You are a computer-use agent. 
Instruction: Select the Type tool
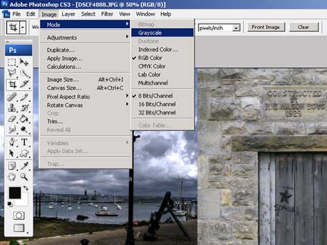pyautogui.click(x=24, y=142)
